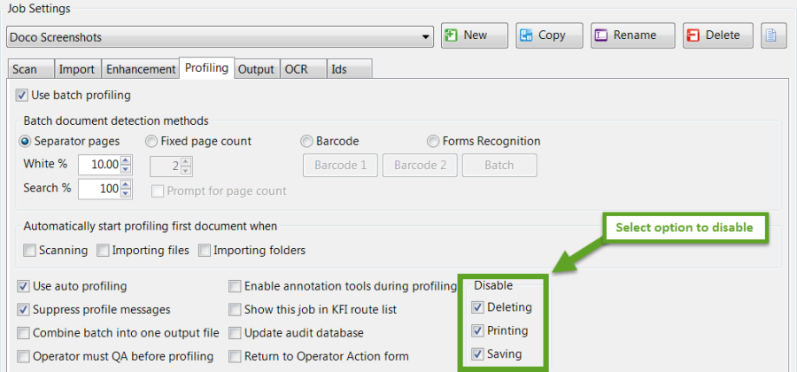Switch to the Enhancement tab
The image size is (797, 372).
click(141, 69)
